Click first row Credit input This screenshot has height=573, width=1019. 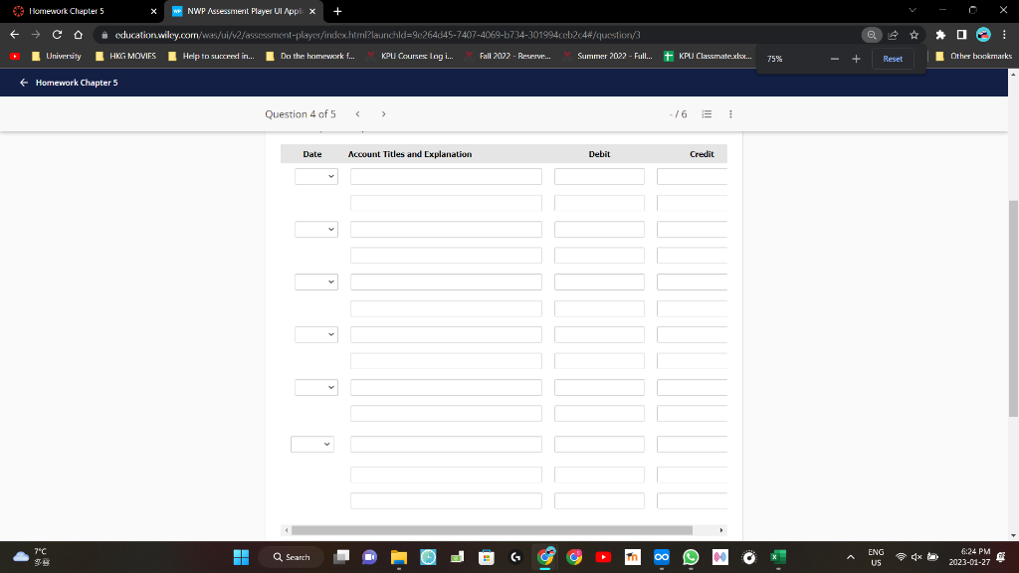click(693, 176)
